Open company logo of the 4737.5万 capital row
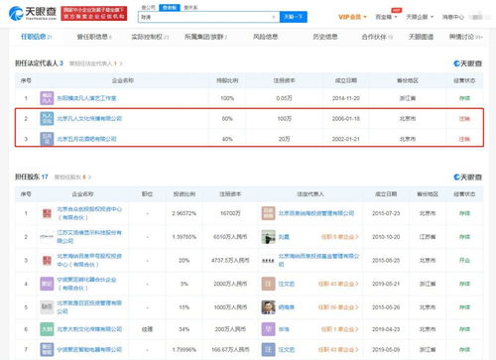Screen dimensions: 496x360 47,261
